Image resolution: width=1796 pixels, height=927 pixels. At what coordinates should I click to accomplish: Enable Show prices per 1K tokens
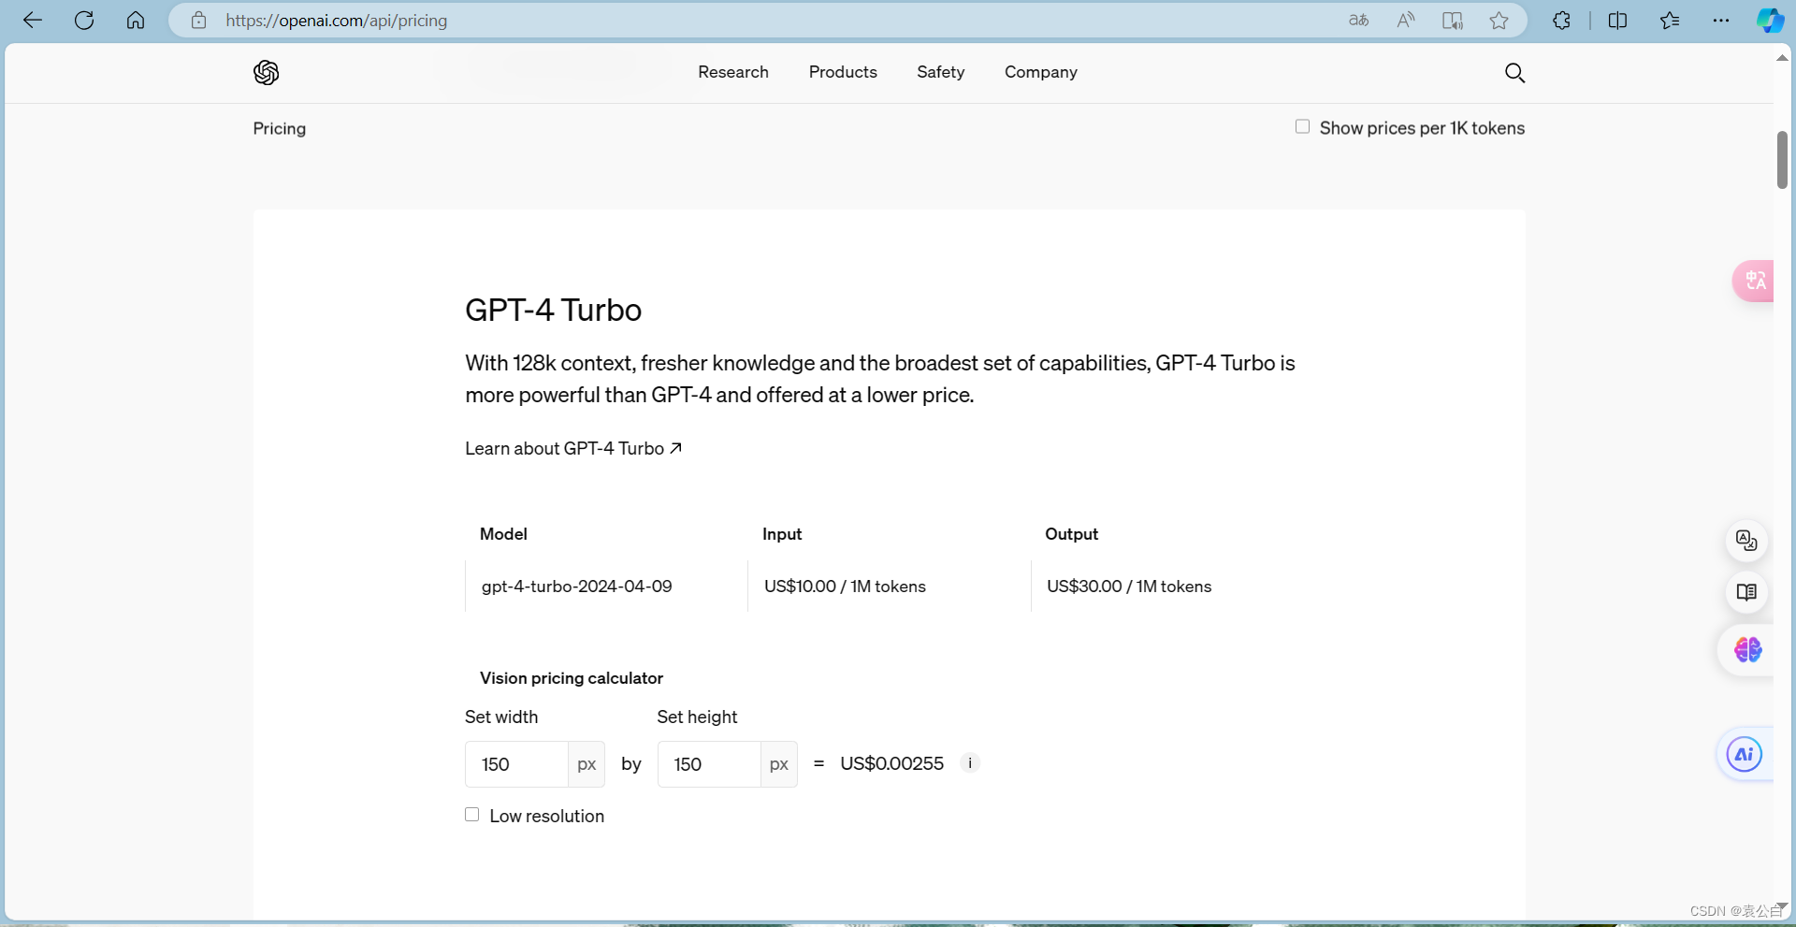(1302, 126)
